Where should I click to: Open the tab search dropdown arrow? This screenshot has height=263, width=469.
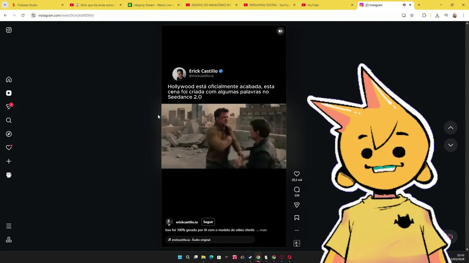coord(5,5)
